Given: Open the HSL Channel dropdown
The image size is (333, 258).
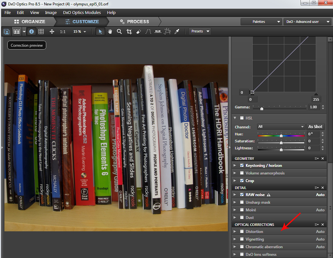Looking at the screenshot, I should (x=281, y=126).
